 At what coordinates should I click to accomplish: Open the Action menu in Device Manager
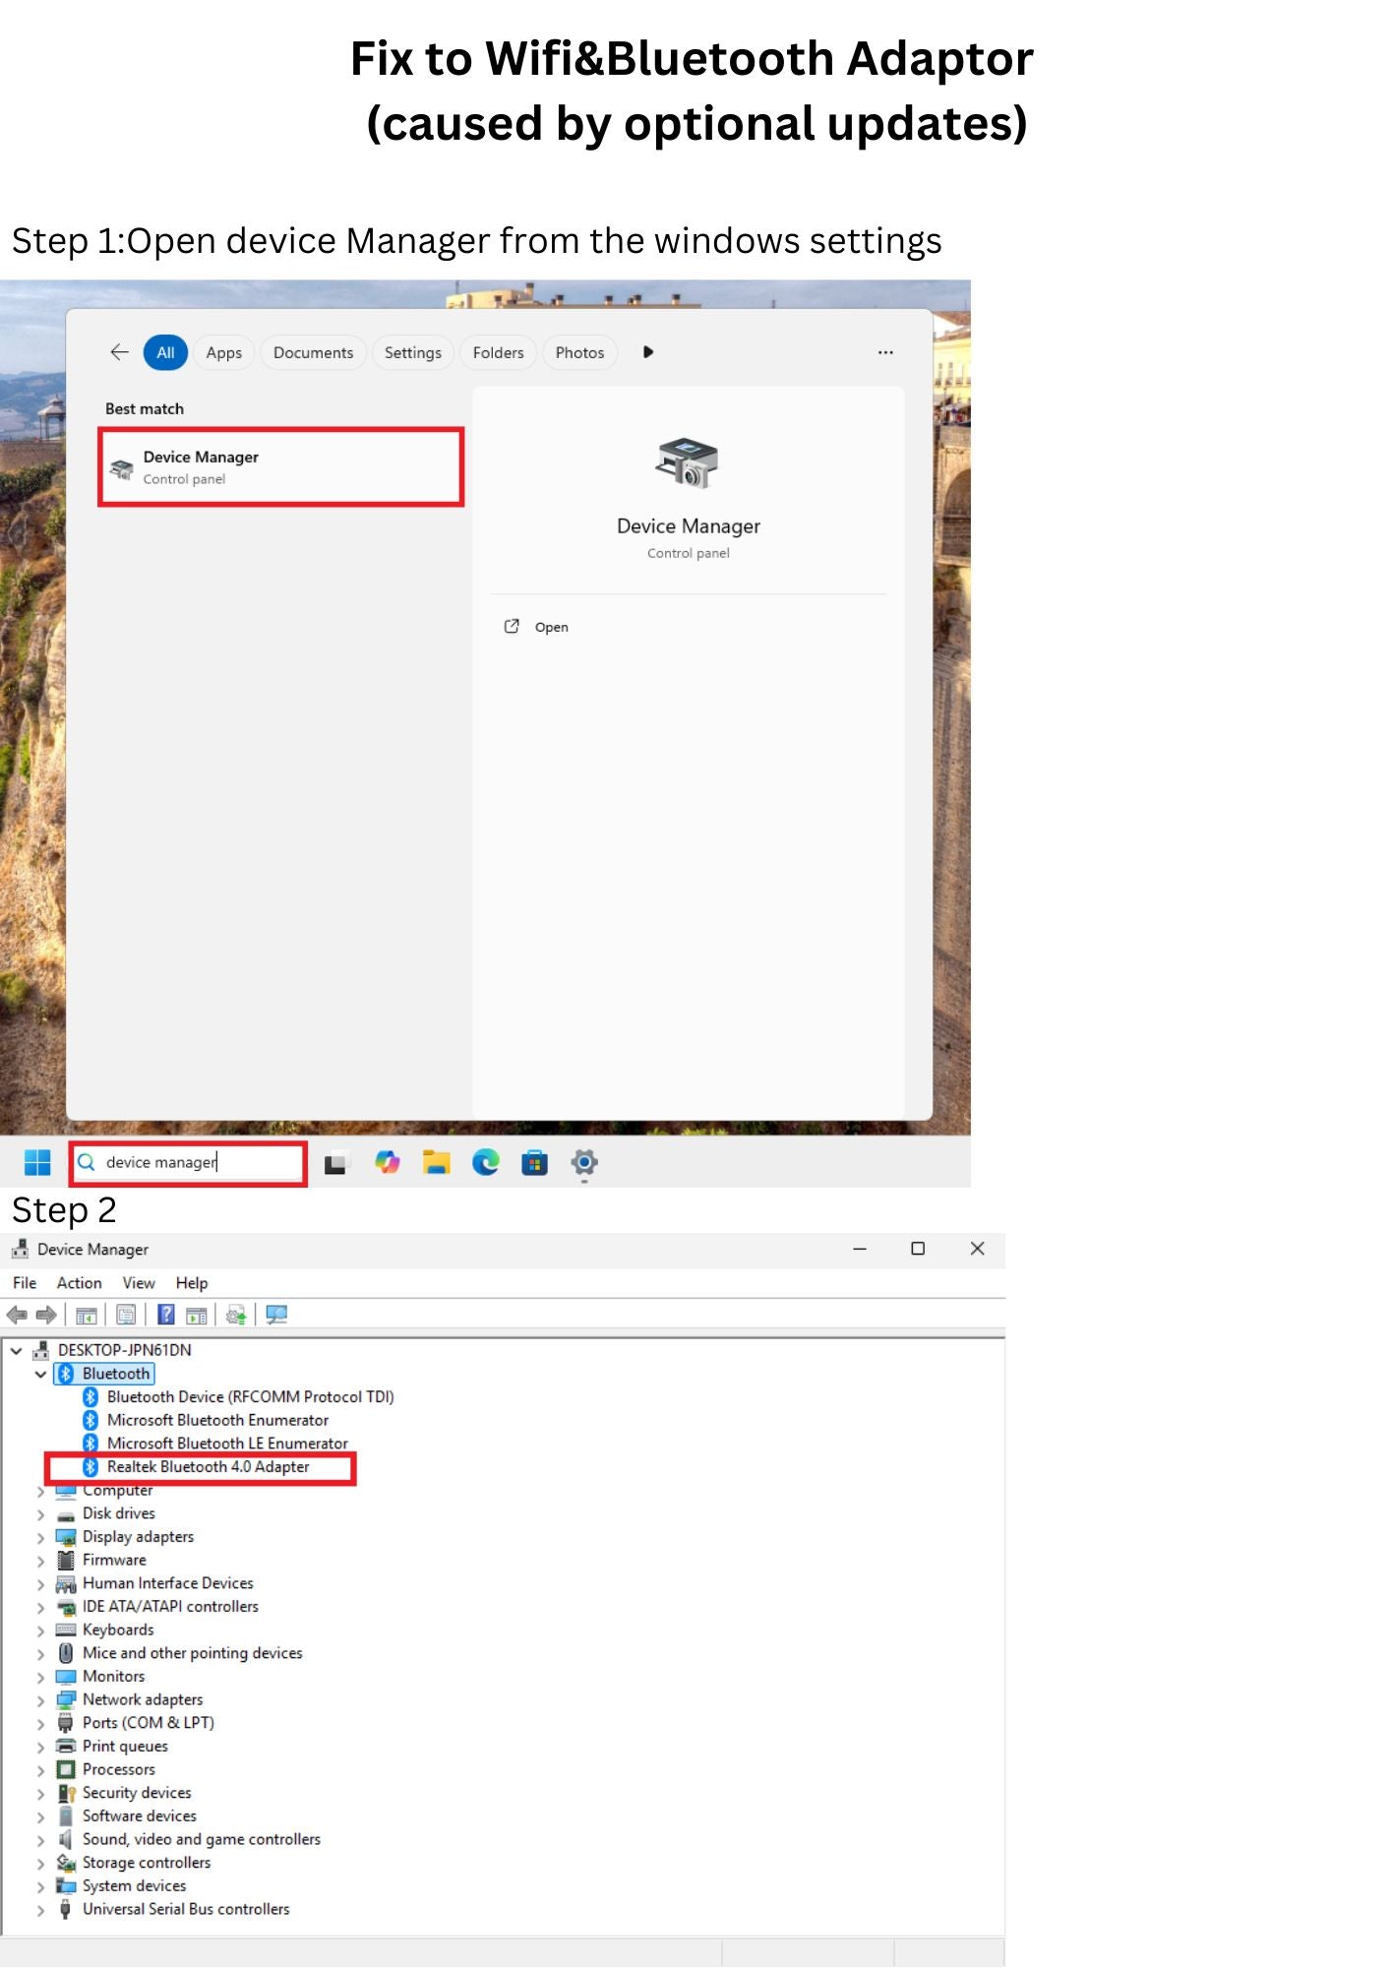(80, 1283)
